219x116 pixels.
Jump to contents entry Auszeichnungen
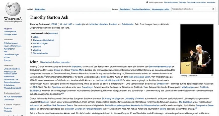[x=39, y=44]
